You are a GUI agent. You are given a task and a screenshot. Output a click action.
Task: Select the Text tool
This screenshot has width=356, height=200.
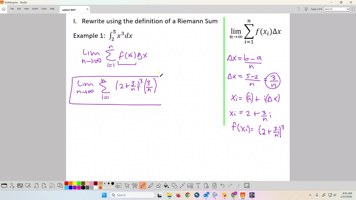point(198,186)
